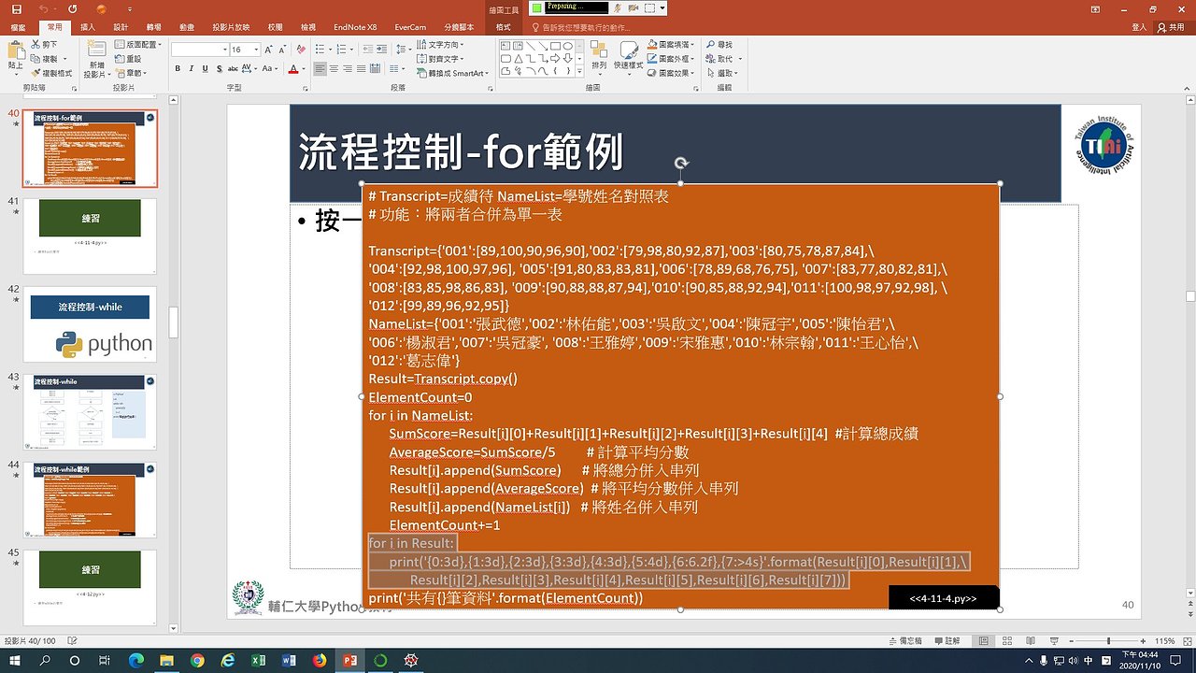Open the Find (尋找) search tool
The height and width of the screenshot is (673, 1196).
719,45
